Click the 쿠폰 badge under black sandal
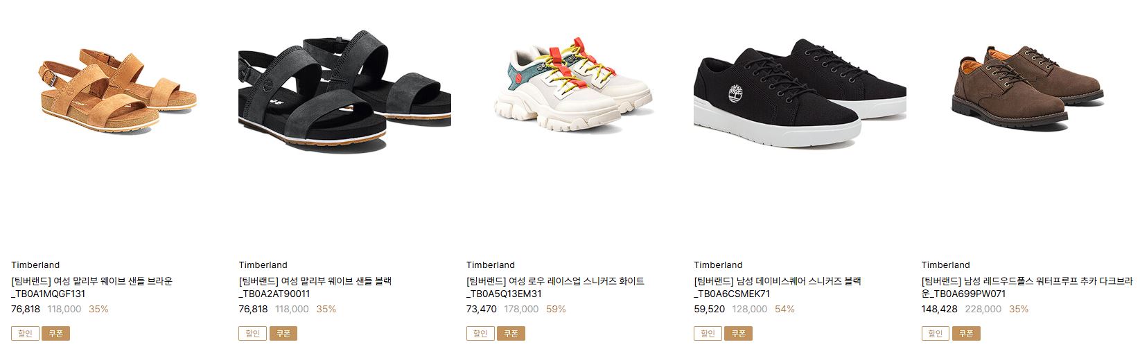 click(x=283, y=334)
